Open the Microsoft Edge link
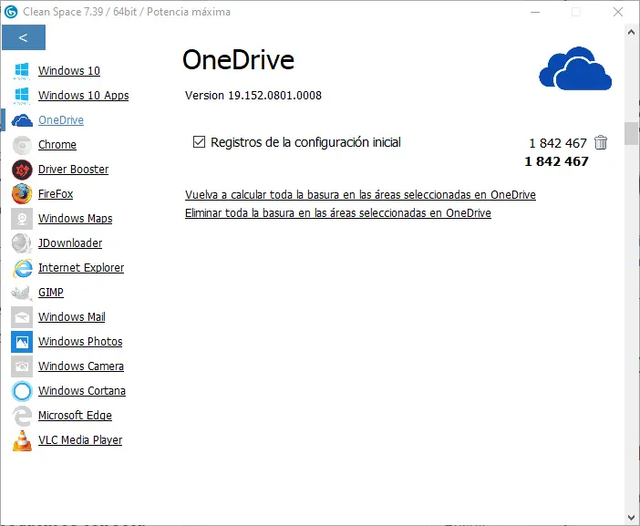 pos(75,415)
